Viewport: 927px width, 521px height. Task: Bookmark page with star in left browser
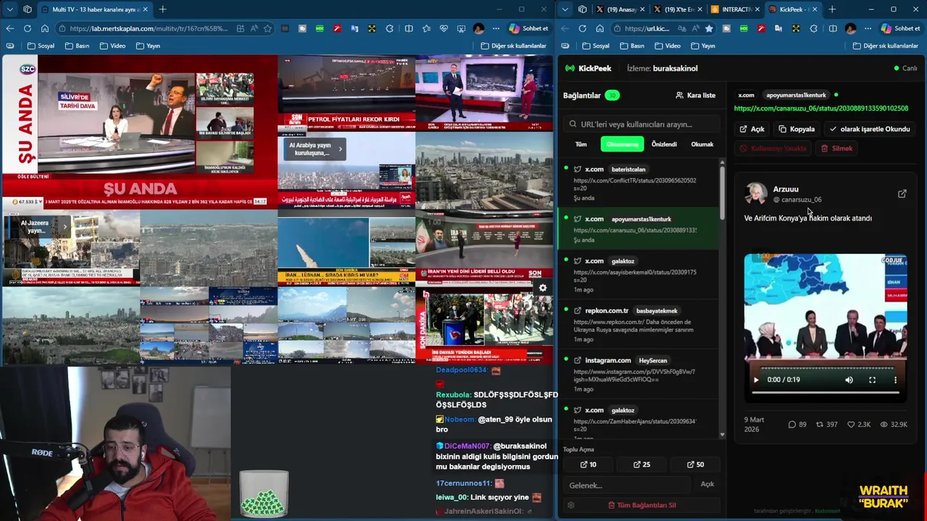click(x=267, y=28)
